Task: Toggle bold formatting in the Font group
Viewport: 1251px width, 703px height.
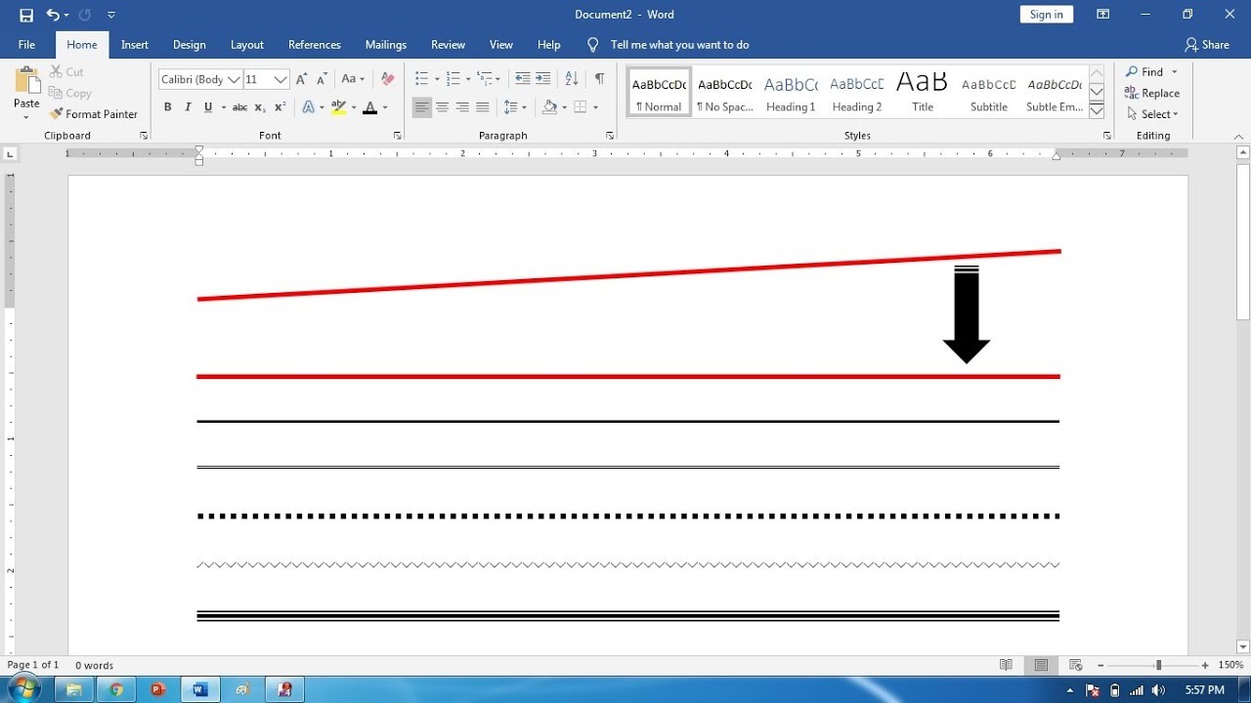Action: (167, 107)
